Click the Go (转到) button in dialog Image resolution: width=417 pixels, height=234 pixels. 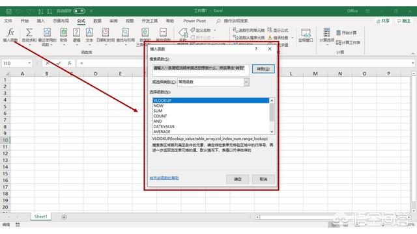coord(263,69)
